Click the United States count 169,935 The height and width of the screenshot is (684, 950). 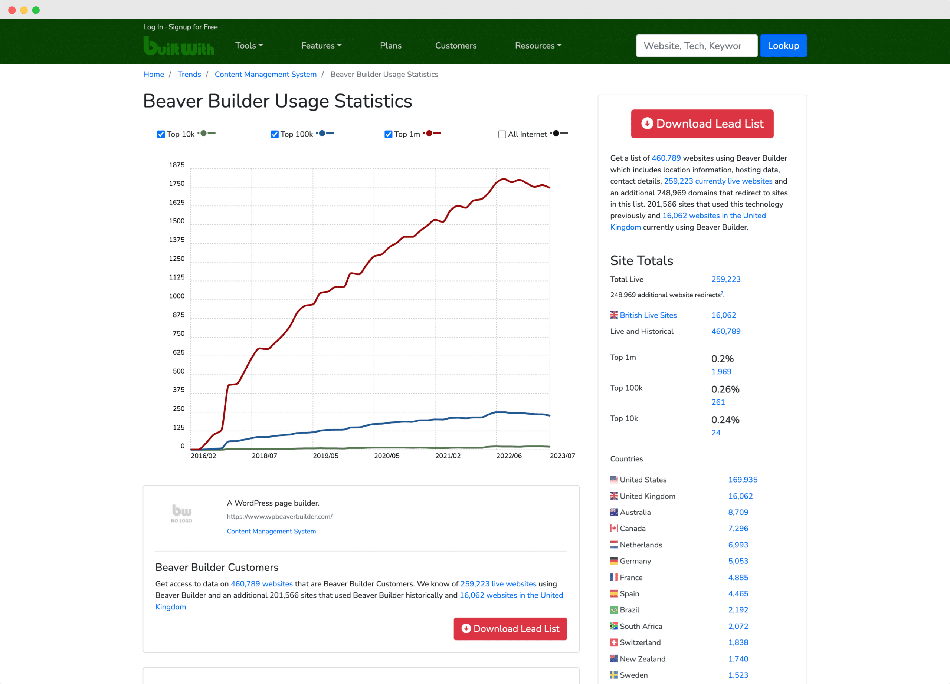tap(743, 480)
